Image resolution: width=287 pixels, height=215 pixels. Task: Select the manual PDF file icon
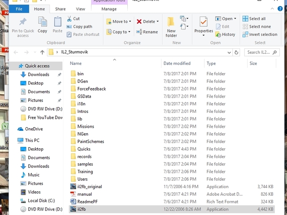click(x=73, y=194)
